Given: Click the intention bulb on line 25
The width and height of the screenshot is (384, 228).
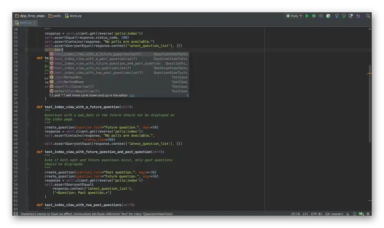Looking at the screenshot, I should 27,50.
